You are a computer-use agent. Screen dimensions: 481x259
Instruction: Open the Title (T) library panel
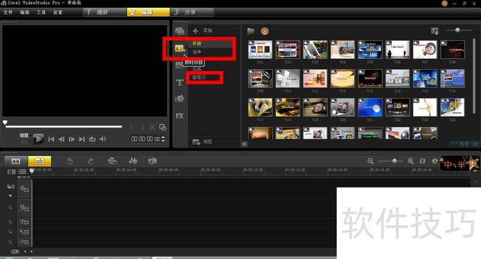tap(179, 82)
